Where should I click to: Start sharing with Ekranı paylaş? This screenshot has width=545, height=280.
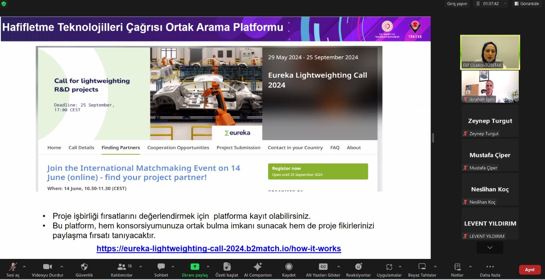tap(195, 270)
